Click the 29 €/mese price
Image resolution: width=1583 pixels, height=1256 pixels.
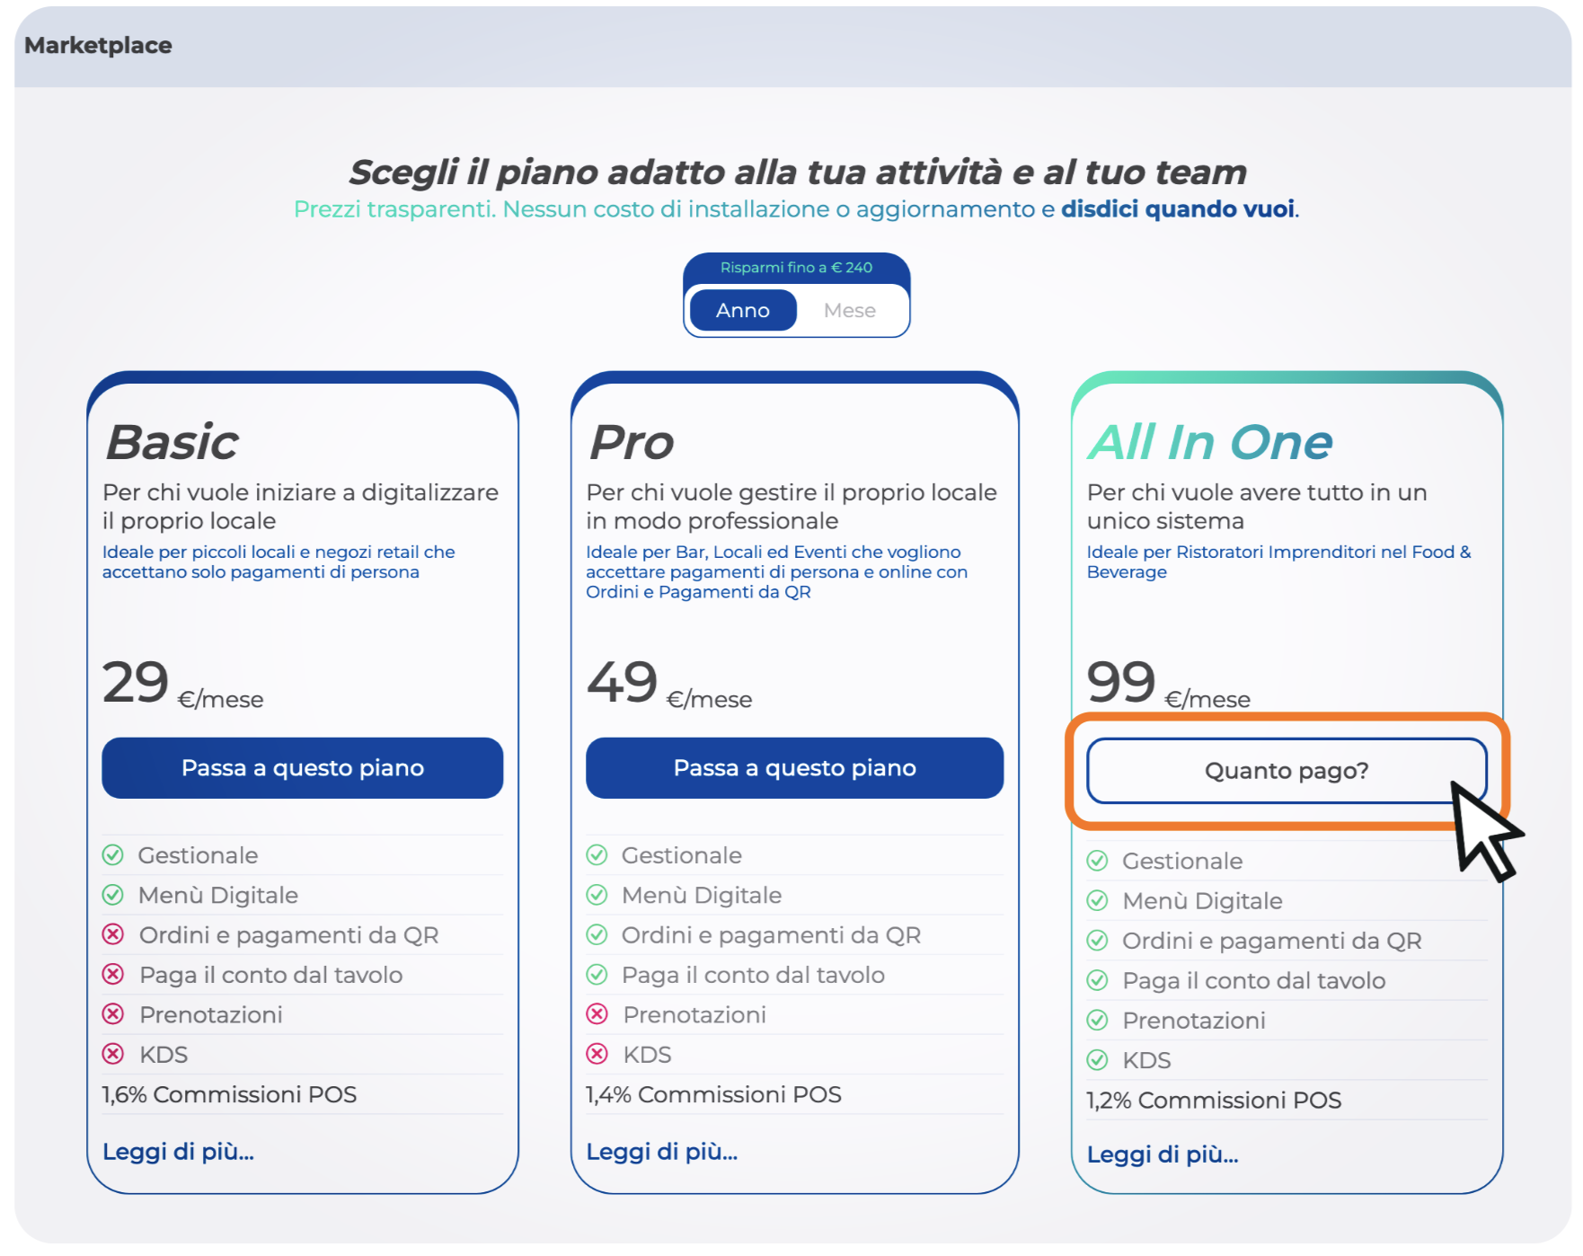click(183, 684)
